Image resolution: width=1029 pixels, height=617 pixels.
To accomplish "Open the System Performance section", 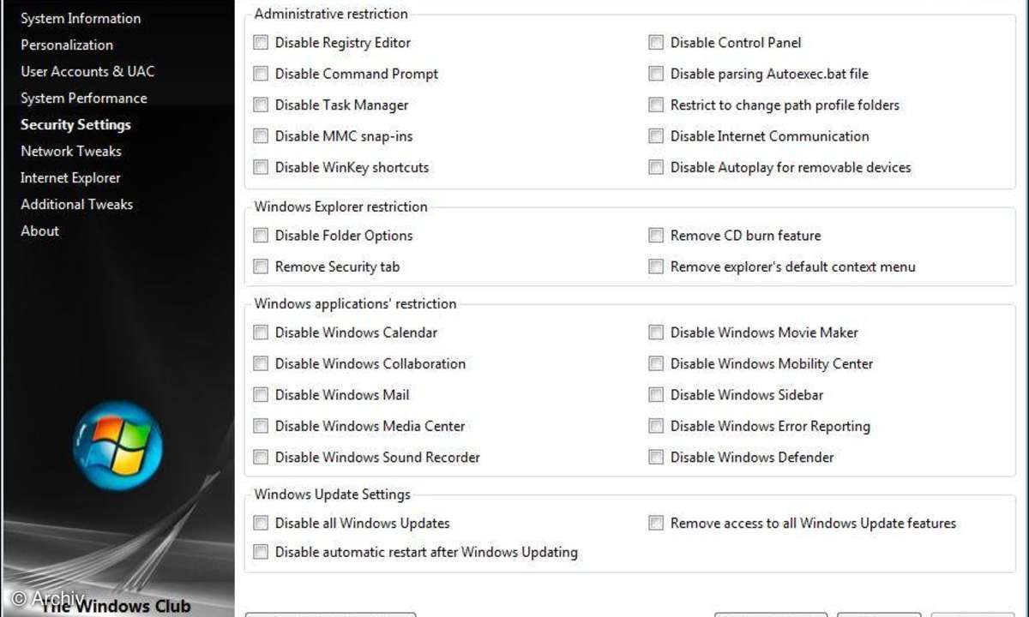I will (84, 98).
